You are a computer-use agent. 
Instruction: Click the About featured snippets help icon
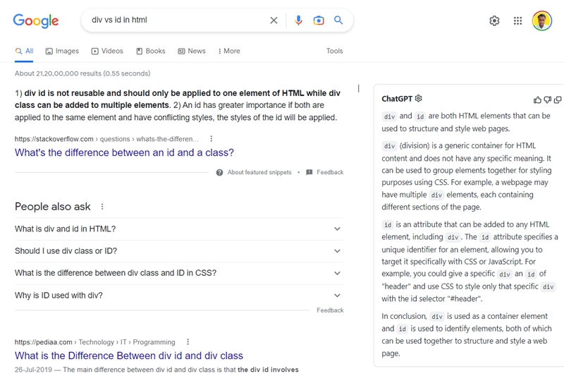(x=219, y=172)
